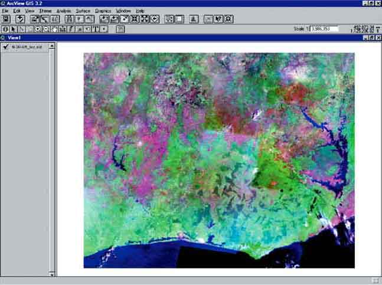This screenshot has width=382, height=285.
Task: Click the context Help toolbar icon
Action: [218, 19]
